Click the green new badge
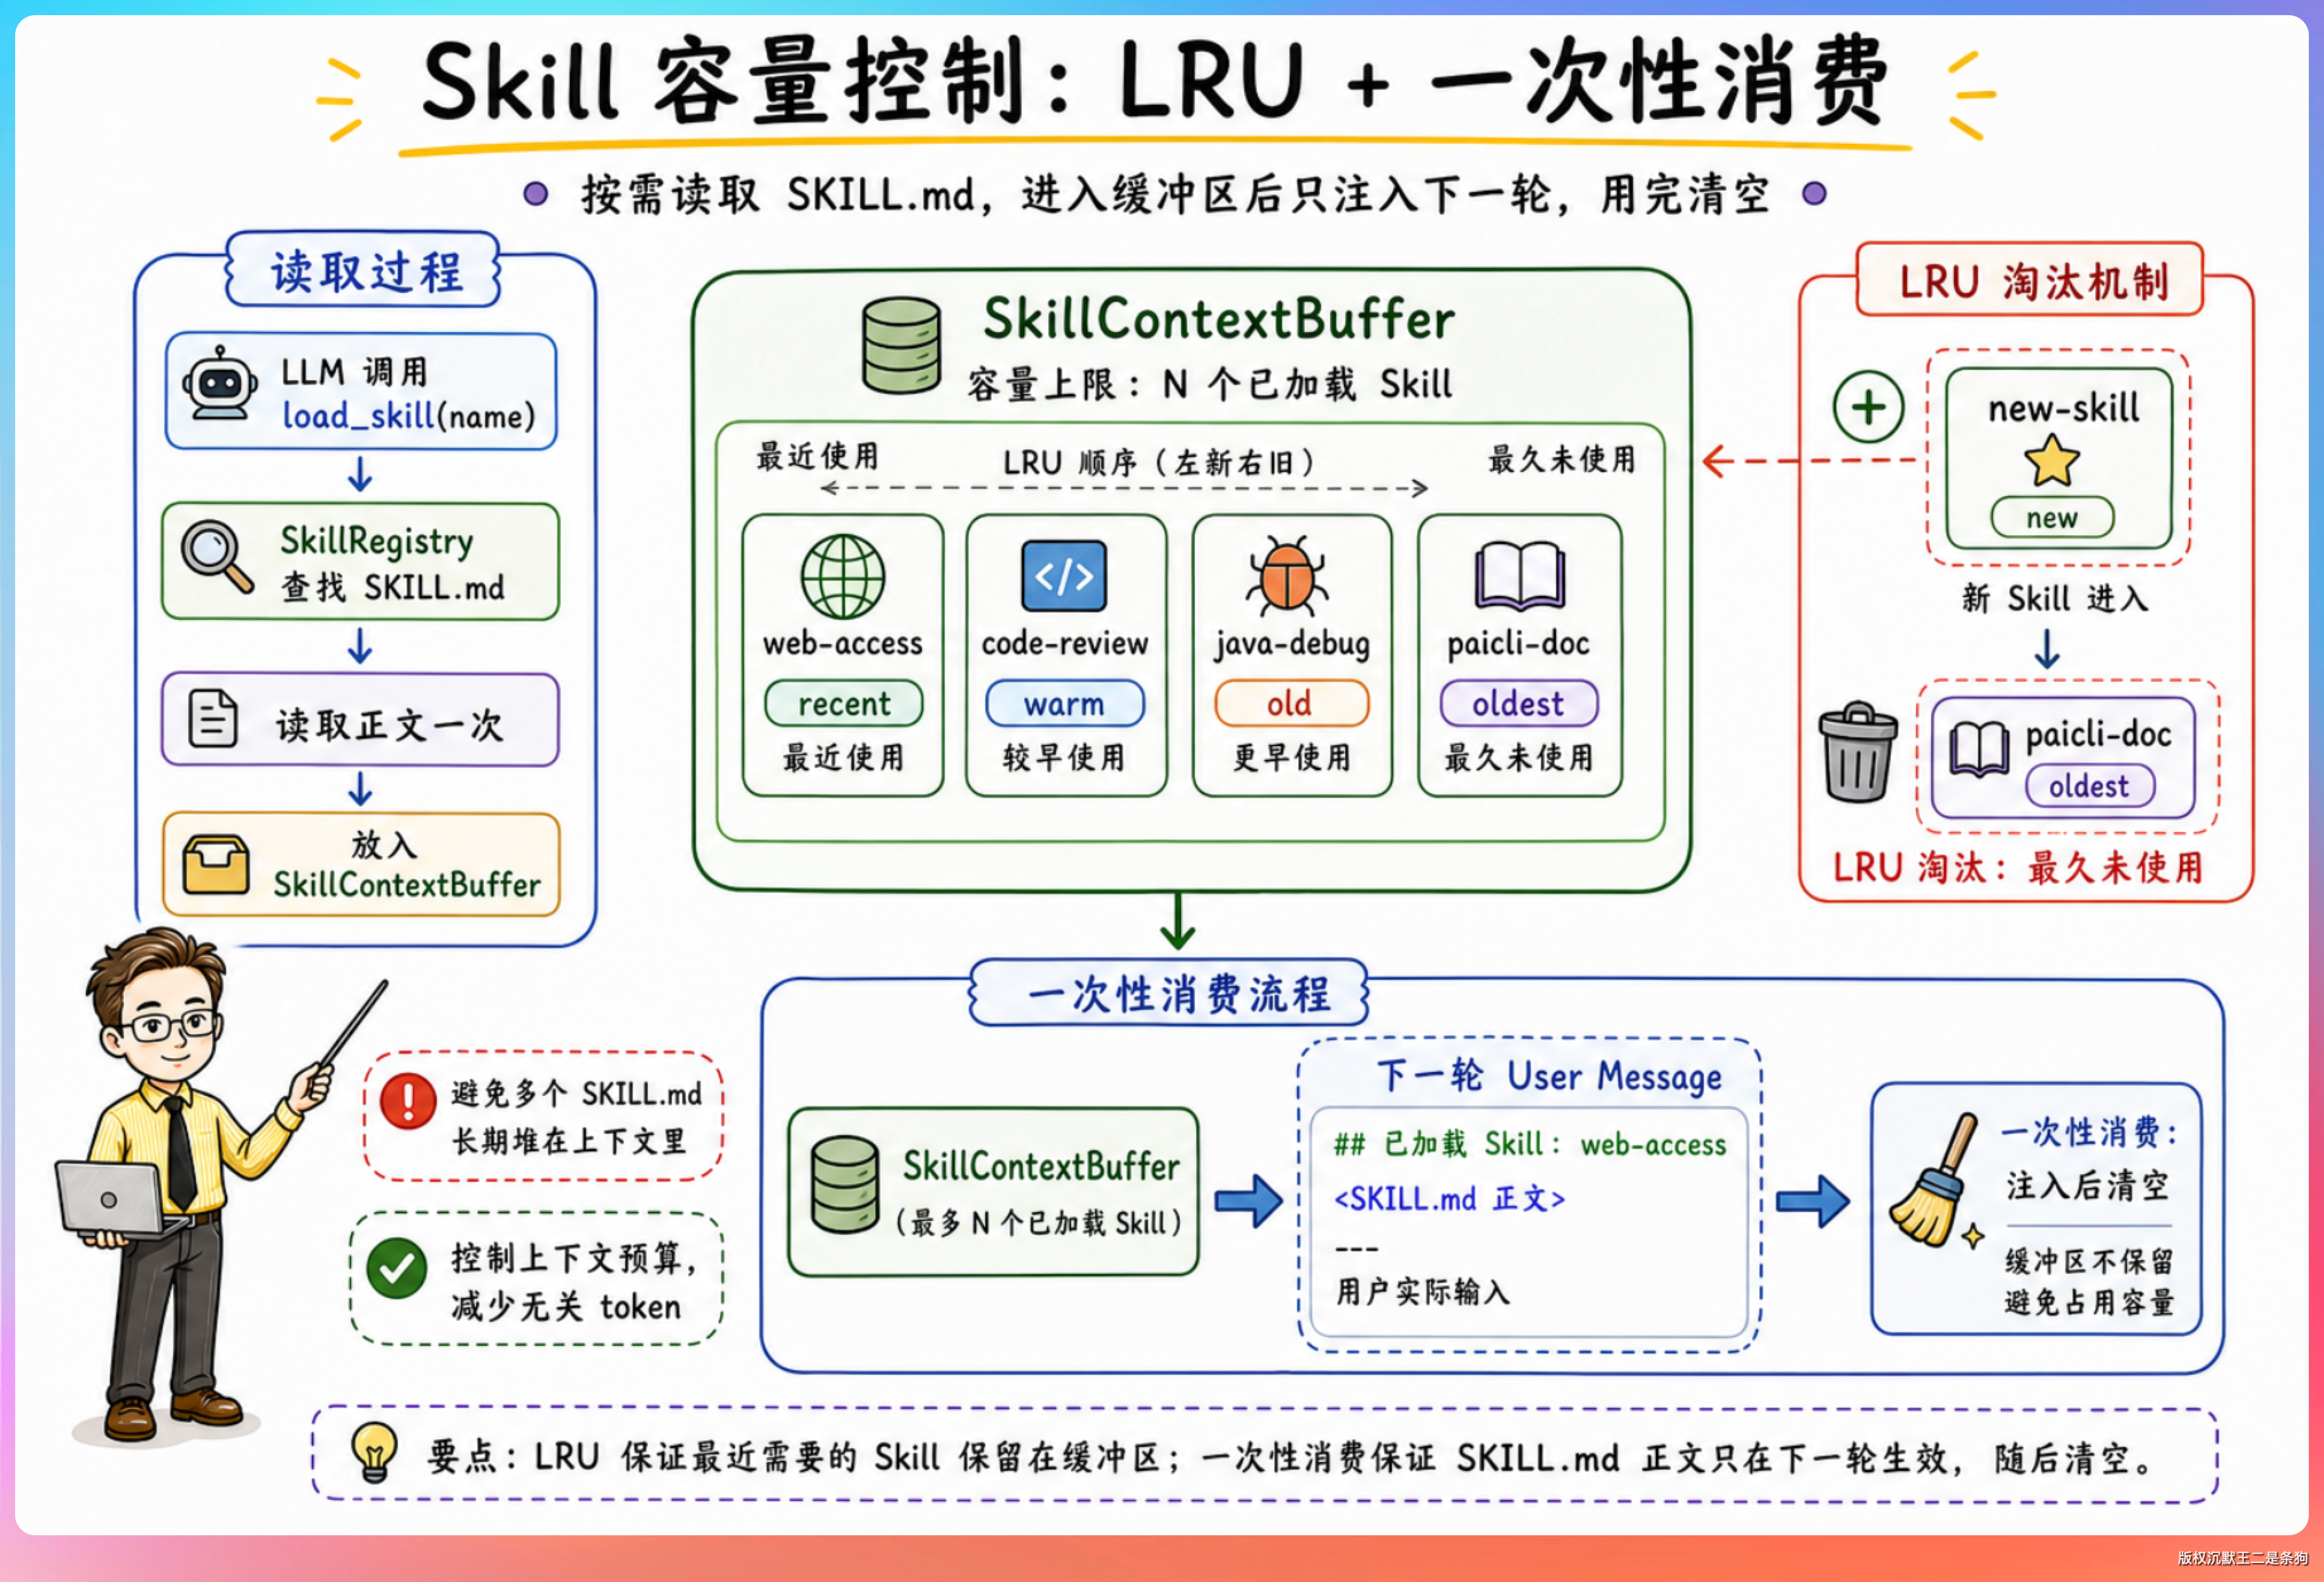This screenshot has width=2324, height=1582. click(2052, 518)
